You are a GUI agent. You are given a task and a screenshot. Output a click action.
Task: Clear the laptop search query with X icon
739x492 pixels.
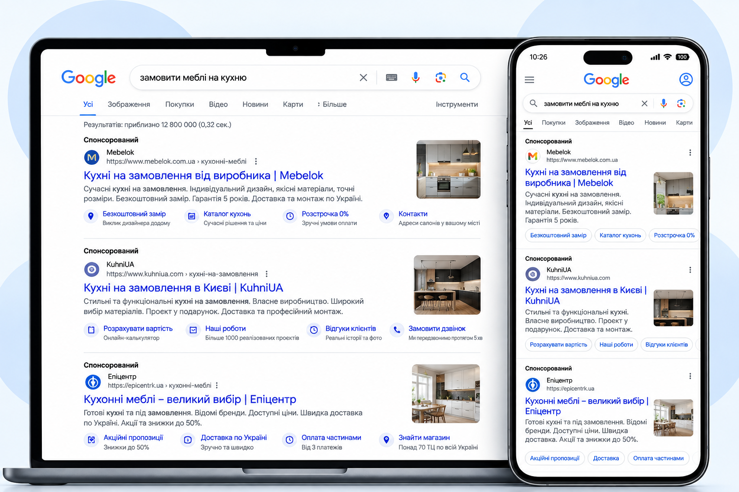coord(363,77)
